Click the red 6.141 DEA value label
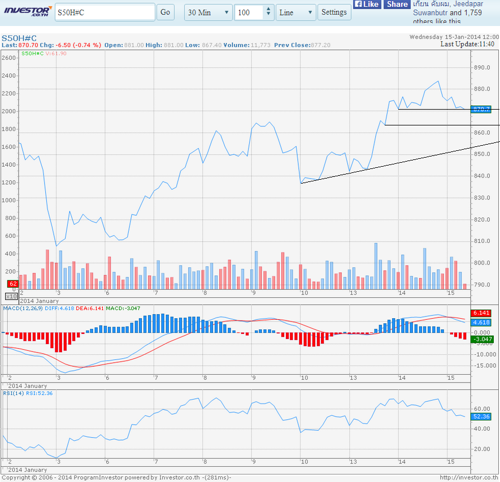Viewport: 500px width, 482px height. click(481, 312)
